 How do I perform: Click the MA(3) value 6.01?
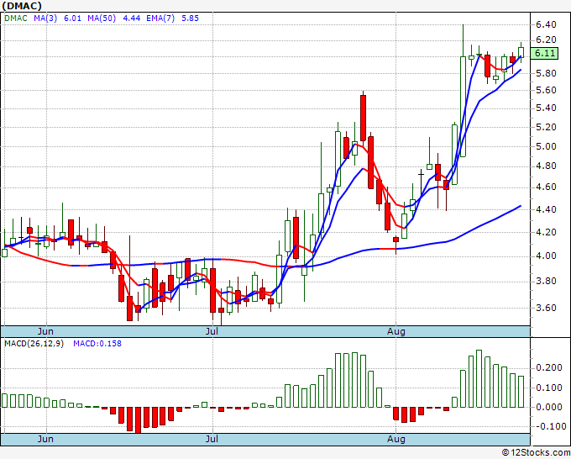72,18
